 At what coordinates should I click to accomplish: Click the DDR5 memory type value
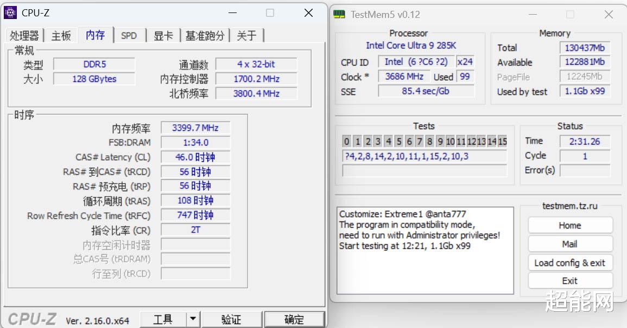tap(94, 65)
